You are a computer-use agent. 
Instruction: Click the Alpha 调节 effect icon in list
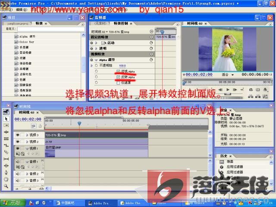point(16,37)
